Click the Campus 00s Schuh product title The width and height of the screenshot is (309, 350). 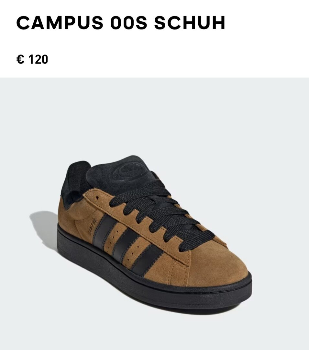121,23
